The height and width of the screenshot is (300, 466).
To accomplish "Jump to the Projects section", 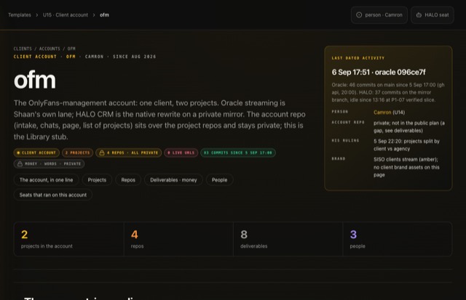I will pyautogui.click(x=97, y=180).
